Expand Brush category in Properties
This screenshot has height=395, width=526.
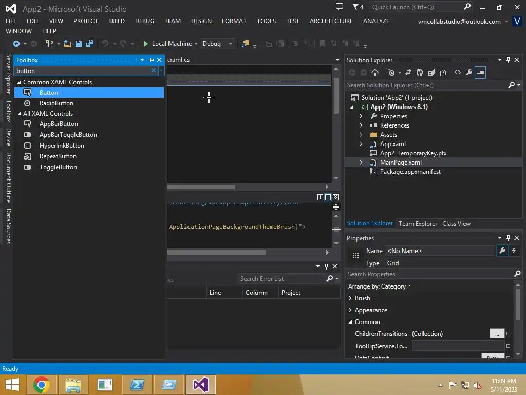click(350, 298)
